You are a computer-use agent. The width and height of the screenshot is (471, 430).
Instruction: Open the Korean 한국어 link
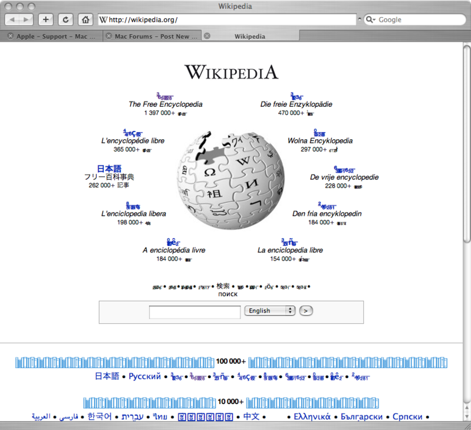[100, 416]
